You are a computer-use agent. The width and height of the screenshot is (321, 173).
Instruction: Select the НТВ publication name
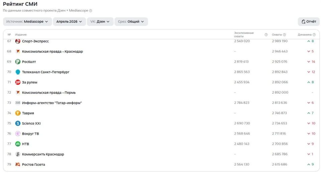pos(26,144)
